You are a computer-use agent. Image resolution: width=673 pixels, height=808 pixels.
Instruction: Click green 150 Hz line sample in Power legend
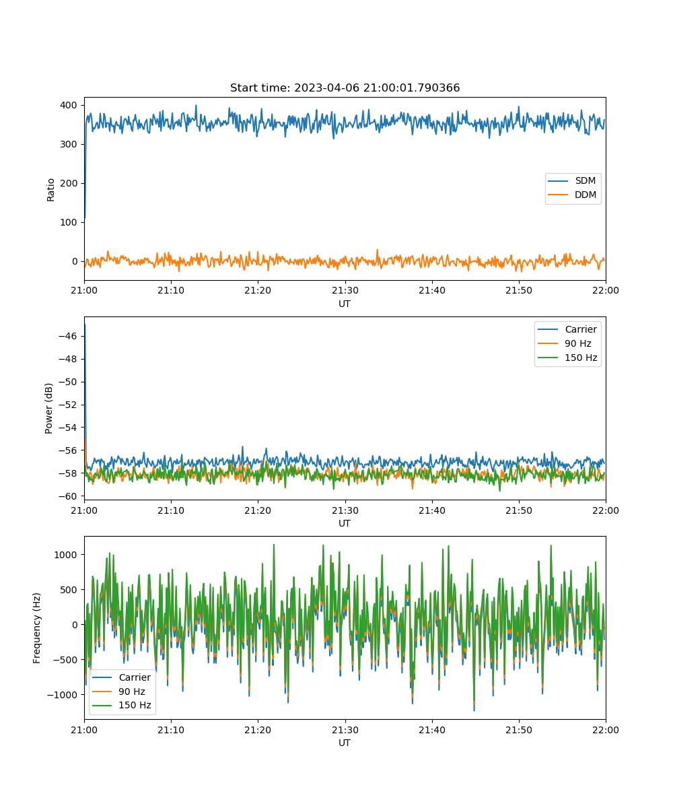point(548,358)
